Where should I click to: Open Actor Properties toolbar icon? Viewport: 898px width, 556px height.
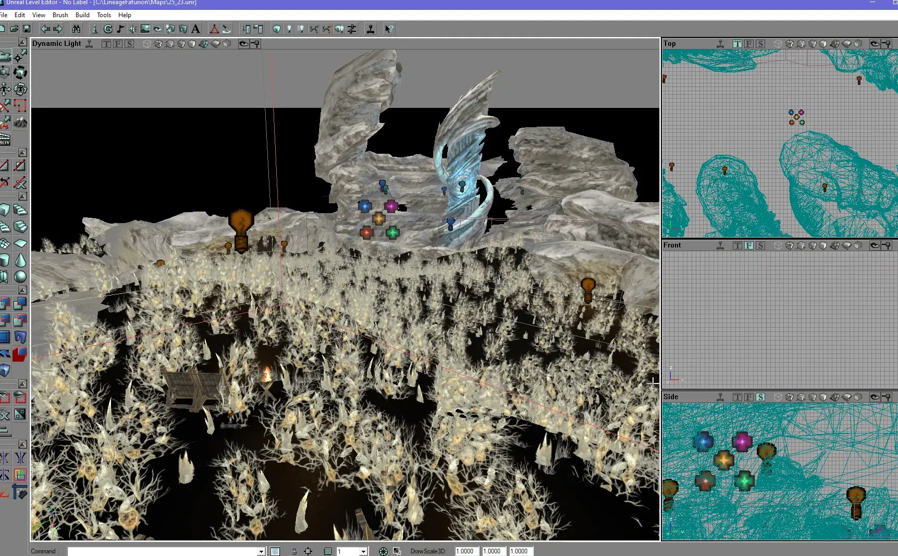pyautogui.click(x=245, y=29)
